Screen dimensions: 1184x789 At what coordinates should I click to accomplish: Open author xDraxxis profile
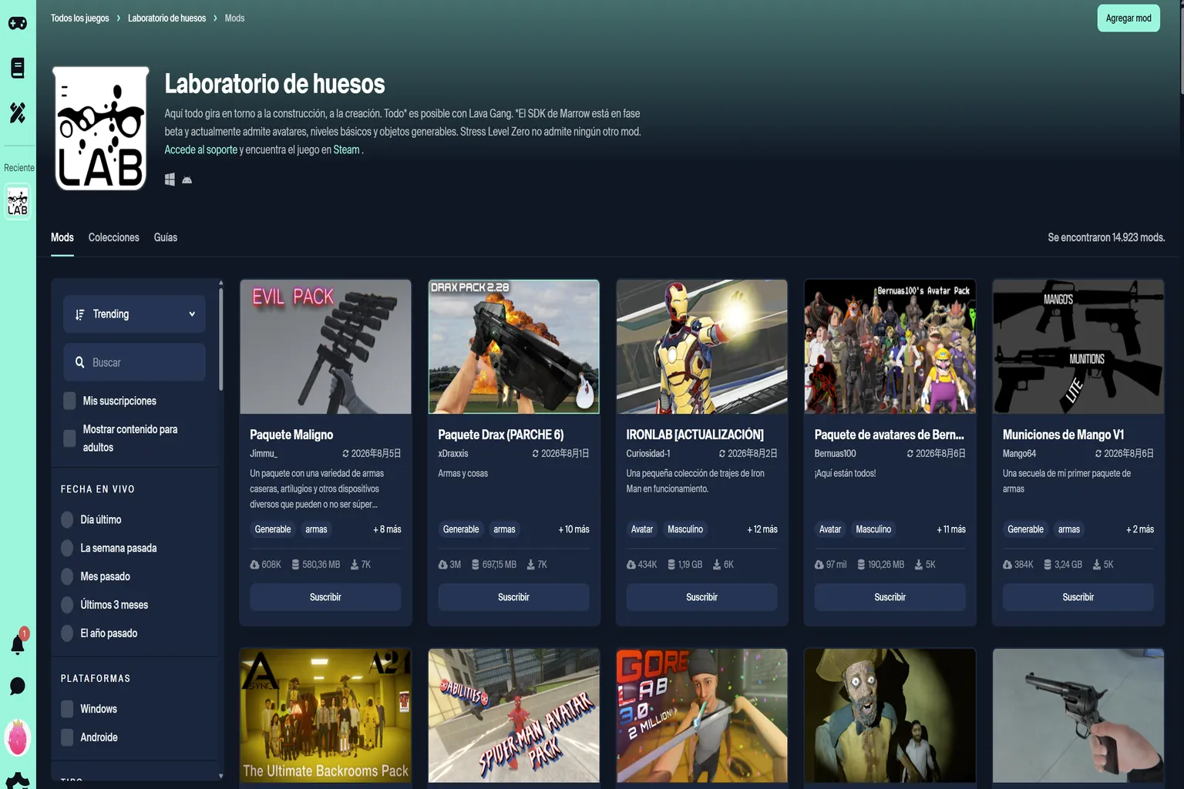(453, 454)
